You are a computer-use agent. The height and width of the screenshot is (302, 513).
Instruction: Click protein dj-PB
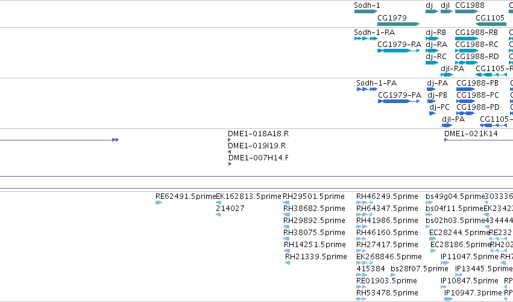[x=432, y=101]
